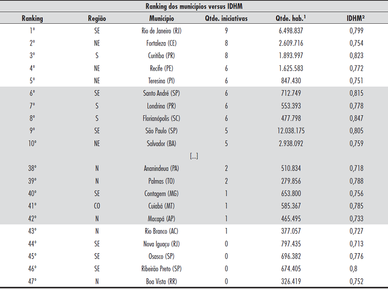Click the population value 6.498.837
Viewport: 388px width, 289px height.
290,30
